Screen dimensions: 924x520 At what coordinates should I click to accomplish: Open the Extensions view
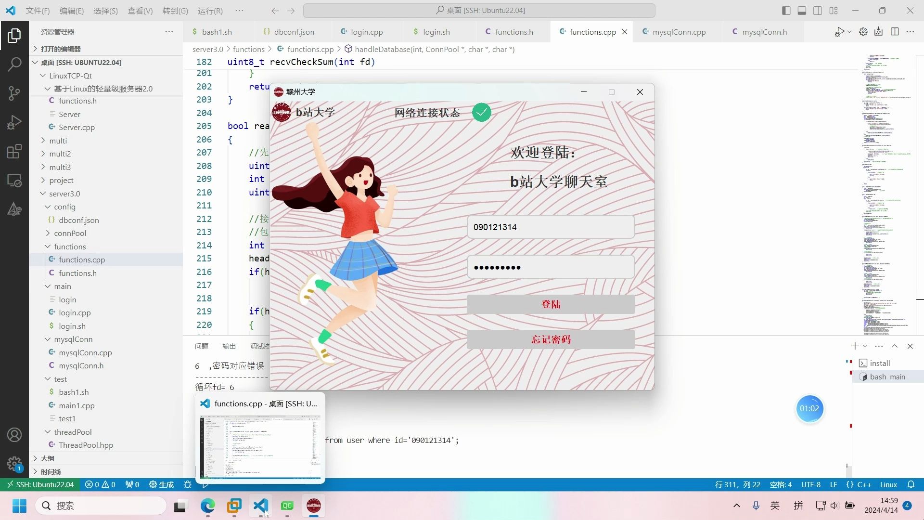pyautogui.click(x=14, y=151)
